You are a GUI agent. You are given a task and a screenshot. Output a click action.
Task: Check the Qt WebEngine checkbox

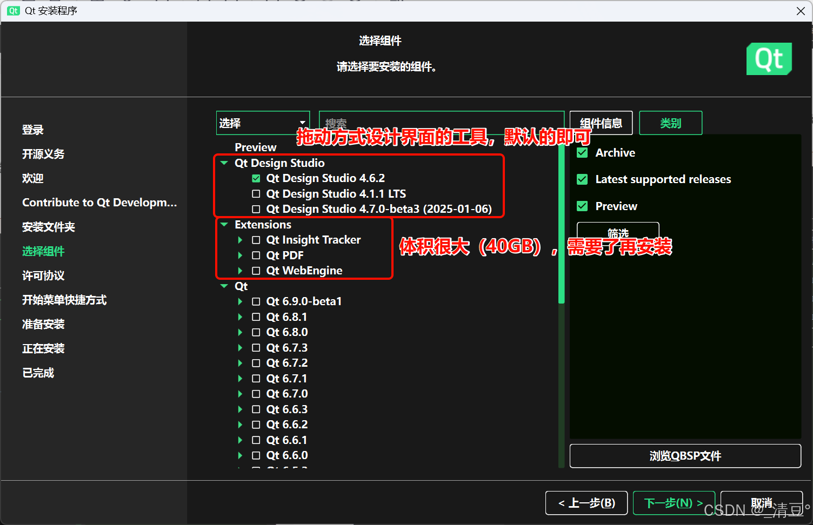[x=256, y=271]
